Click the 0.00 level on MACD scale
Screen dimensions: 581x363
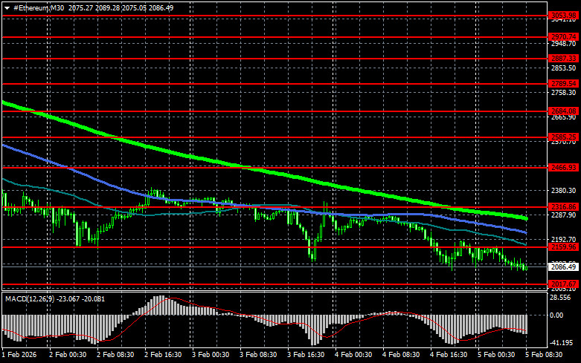(556, 315)
